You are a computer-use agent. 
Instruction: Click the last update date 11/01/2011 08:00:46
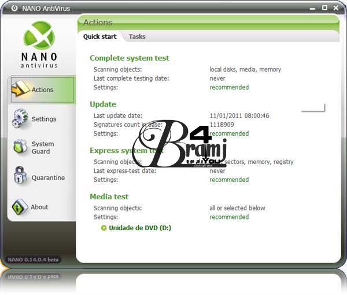[x=239, y=115]
